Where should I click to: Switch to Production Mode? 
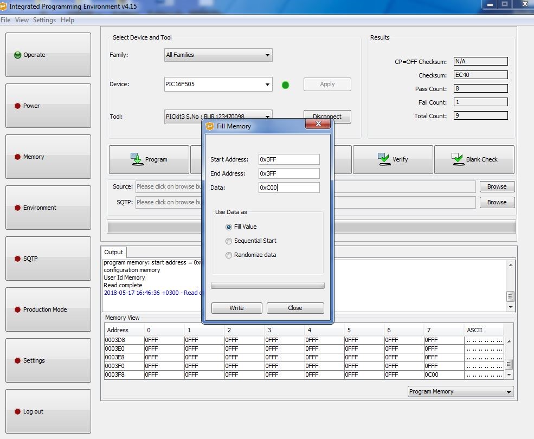click(48, 309)
